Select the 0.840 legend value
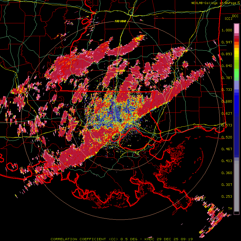Screen dimensions: 241x241 (227, 66)
